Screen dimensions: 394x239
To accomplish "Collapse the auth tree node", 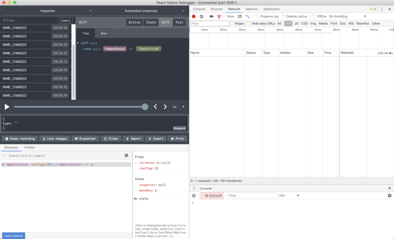I will coord(78,43).
